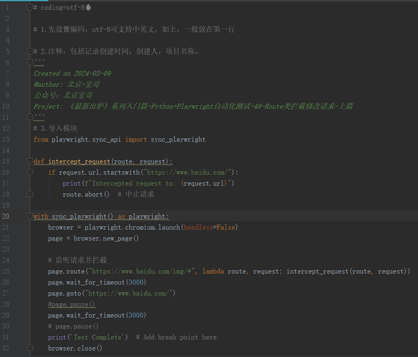Click the gutter beside line 25 to add breakpoint

coord(18,271)
